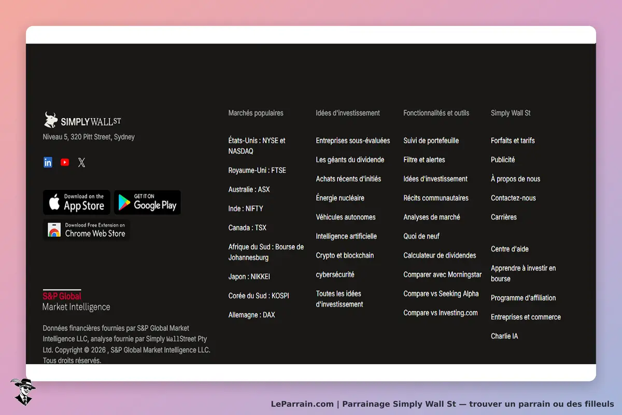Click the Simply Wall St column heading
The image size is (622, 415).
[x=511, y=113]
